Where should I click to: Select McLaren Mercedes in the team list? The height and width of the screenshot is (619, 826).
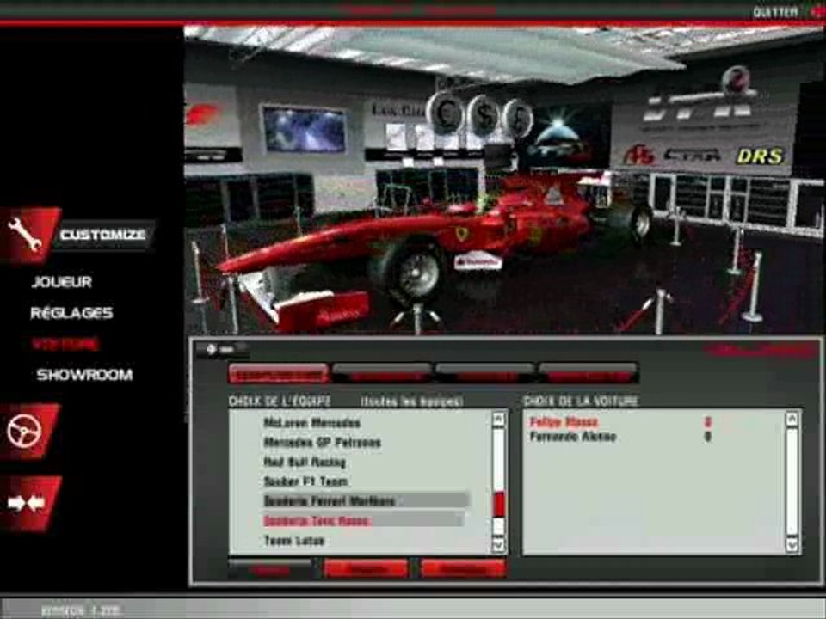[x=311, y=423]
